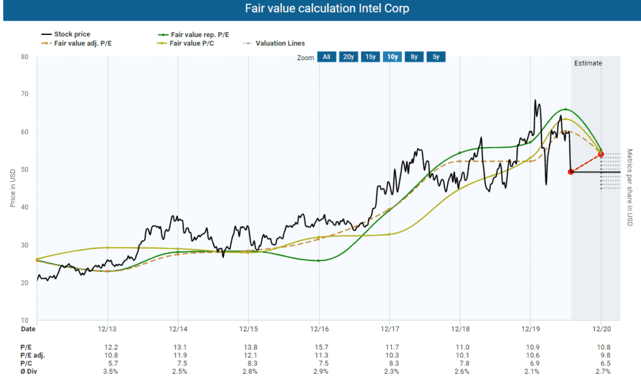Toggle Fair value rep. P/E series

193,35
